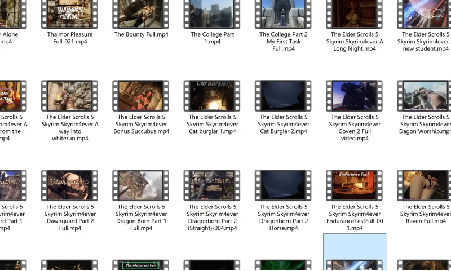This screenshot has width=451, height=271.
Task: Click The College Part 2 My First Task thumbnail
Action: [283, 14]
